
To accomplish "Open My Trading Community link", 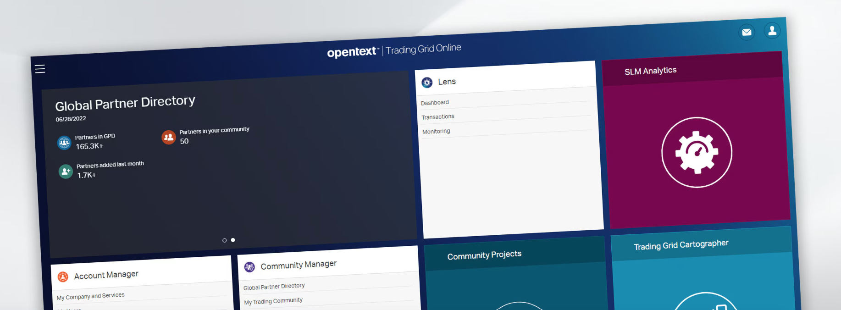I will [x=273, y=301].
